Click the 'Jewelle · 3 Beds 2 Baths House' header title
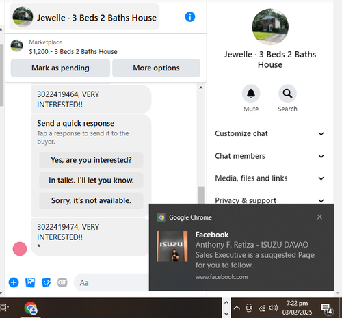 (96, 18)
